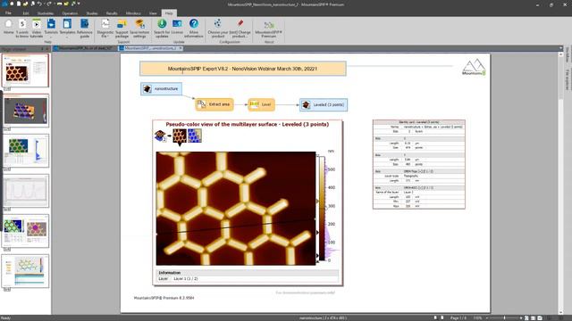Open the Templates dropdown in the ribbon
This screenshot has width=572, height=321.
point(67,29)
